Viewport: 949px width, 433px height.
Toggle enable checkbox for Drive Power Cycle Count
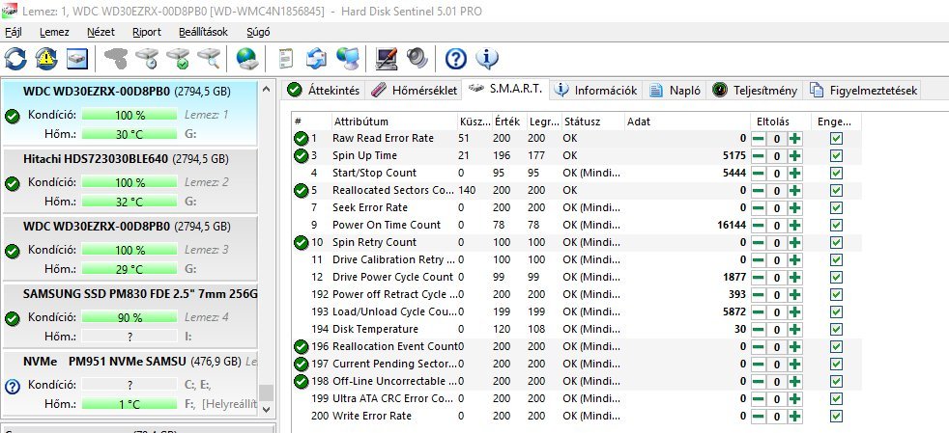(x=837, y=277)
